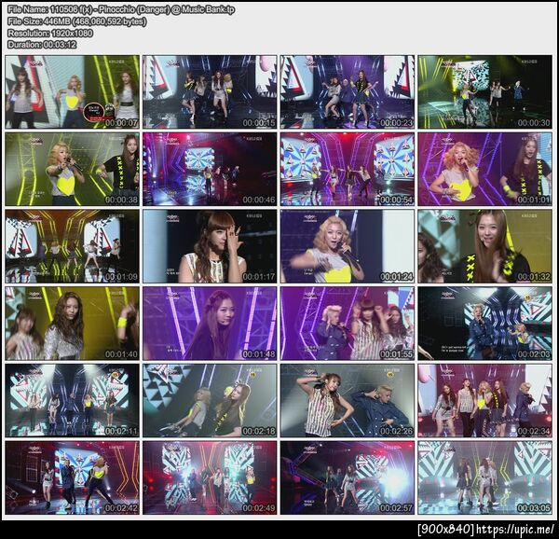Click the 'Duration: 00:03:12' line
This screenshot has width=559, height=539.
click(42, 45)
